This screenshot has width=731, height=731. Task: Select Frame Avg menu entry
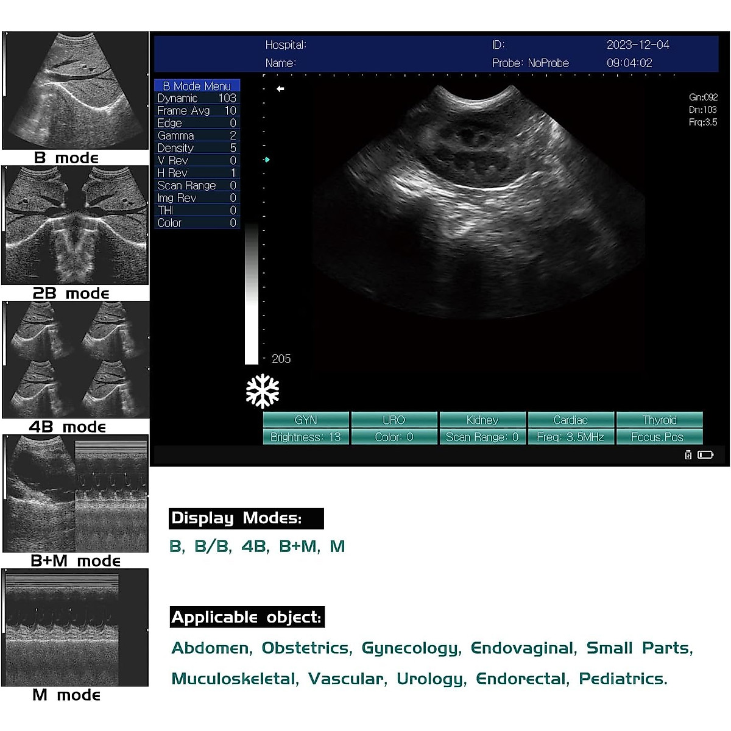point(197,111)
